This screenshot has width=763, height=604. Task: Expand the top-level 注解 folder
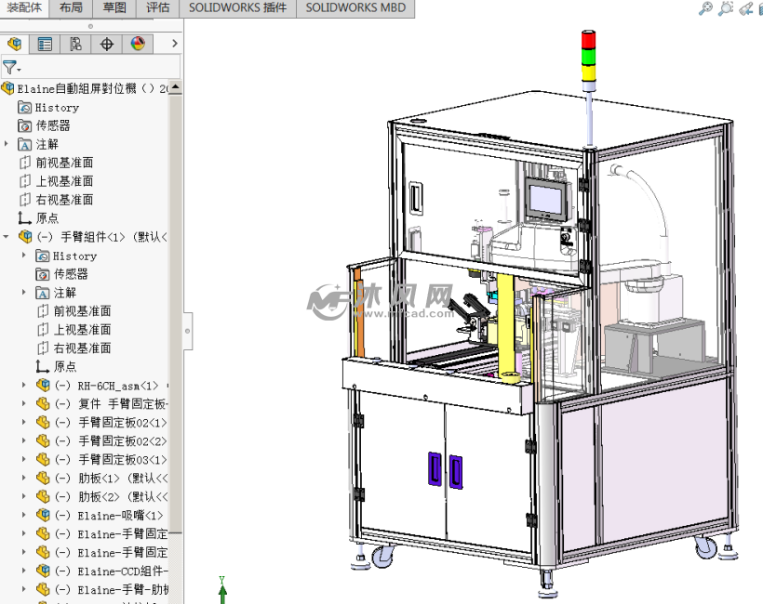coord(7,144)
